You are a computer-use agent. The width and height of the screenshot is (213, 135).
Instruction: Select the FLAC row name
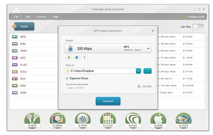[24, 65]
